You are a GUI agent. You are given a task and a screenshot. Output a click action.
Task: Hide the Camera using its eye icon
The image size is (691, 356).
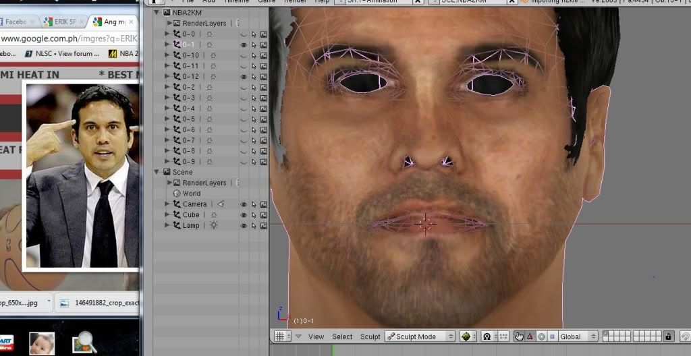243,204
